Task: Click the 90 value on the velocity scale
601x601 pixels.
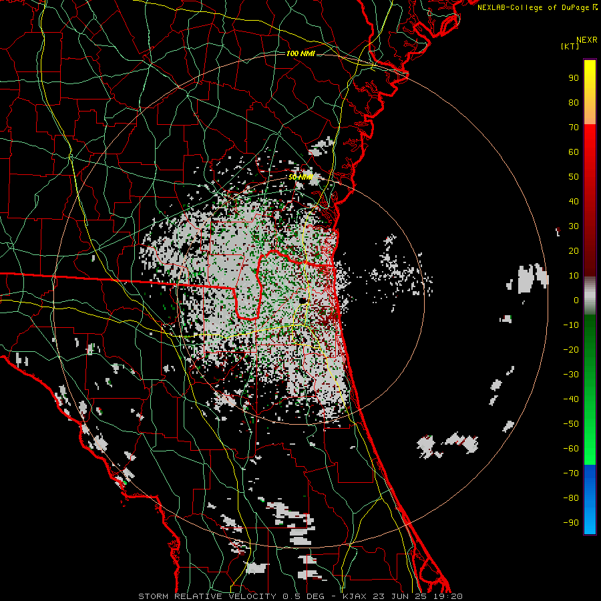Action: [x=574, y=78]
